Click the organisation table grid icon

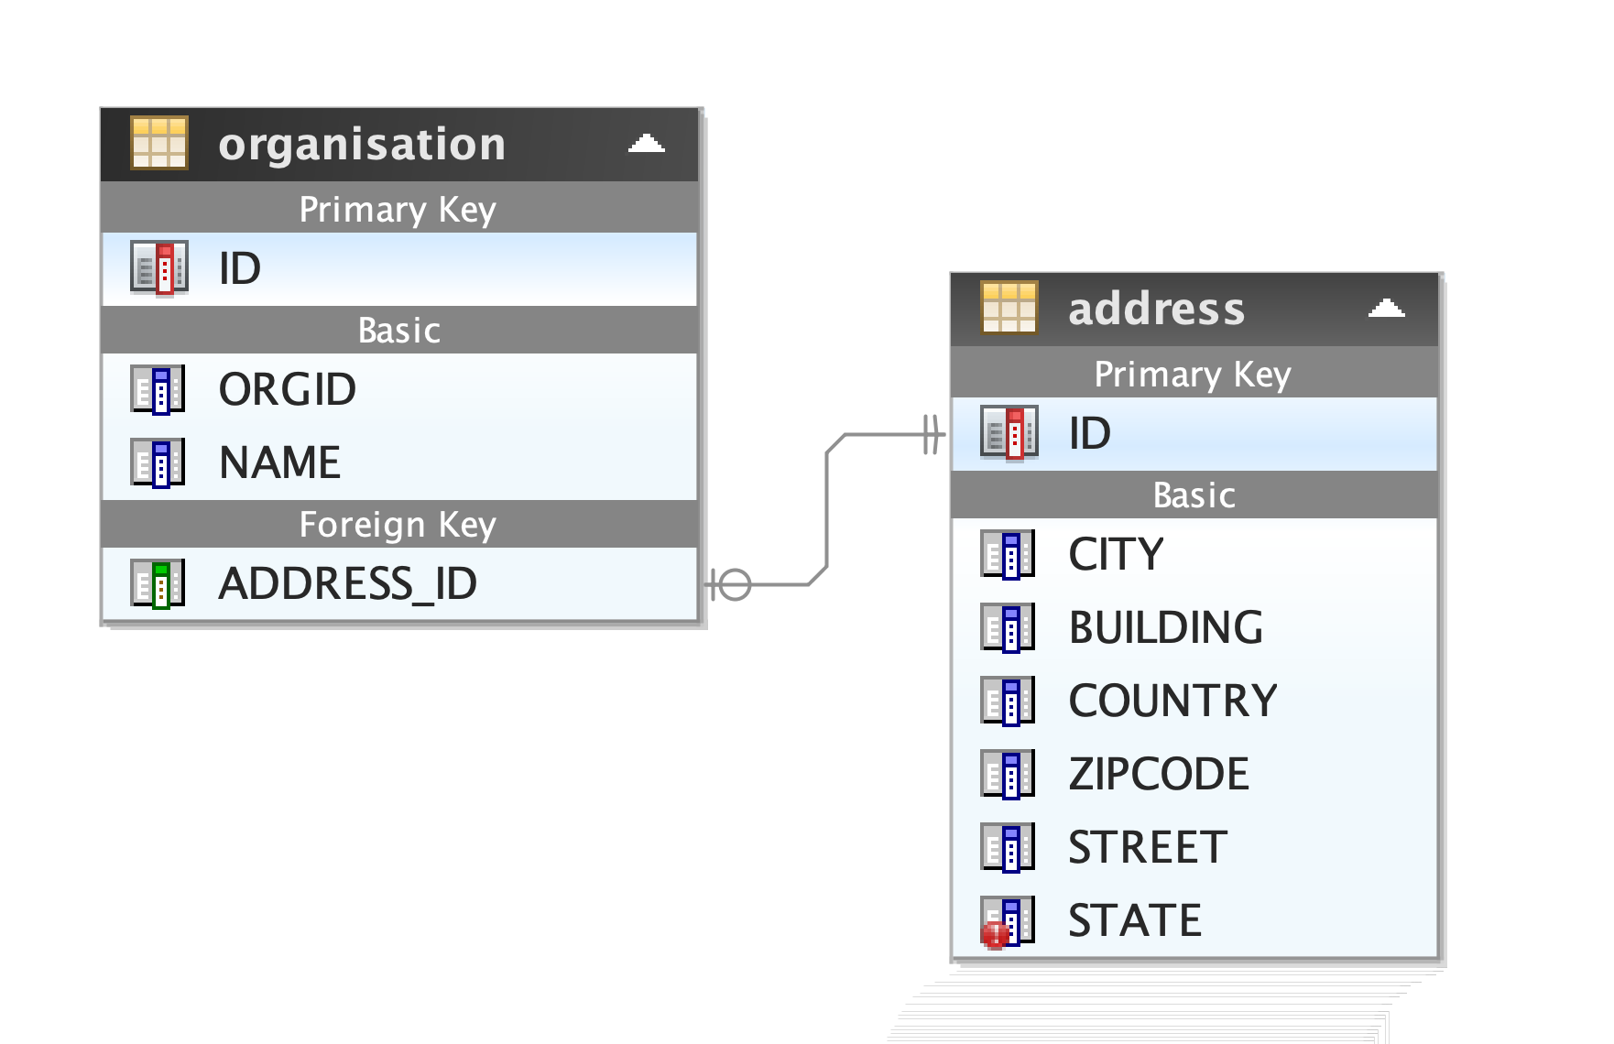[159, 143]
